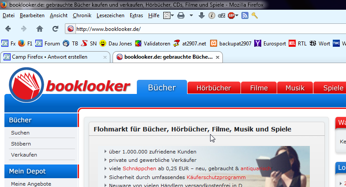The height and width of the screenshot is (187, 346).
Task: Click the RSS feed icon
Action: tap(245, 15)
